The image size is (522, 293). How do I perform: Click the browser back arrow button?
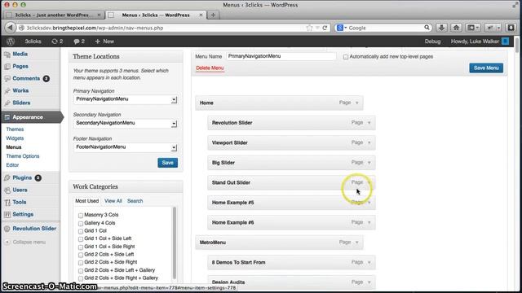click(x=11, y=28)
